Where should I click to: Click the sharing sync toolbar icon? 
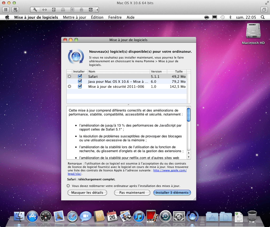point(91,10)
